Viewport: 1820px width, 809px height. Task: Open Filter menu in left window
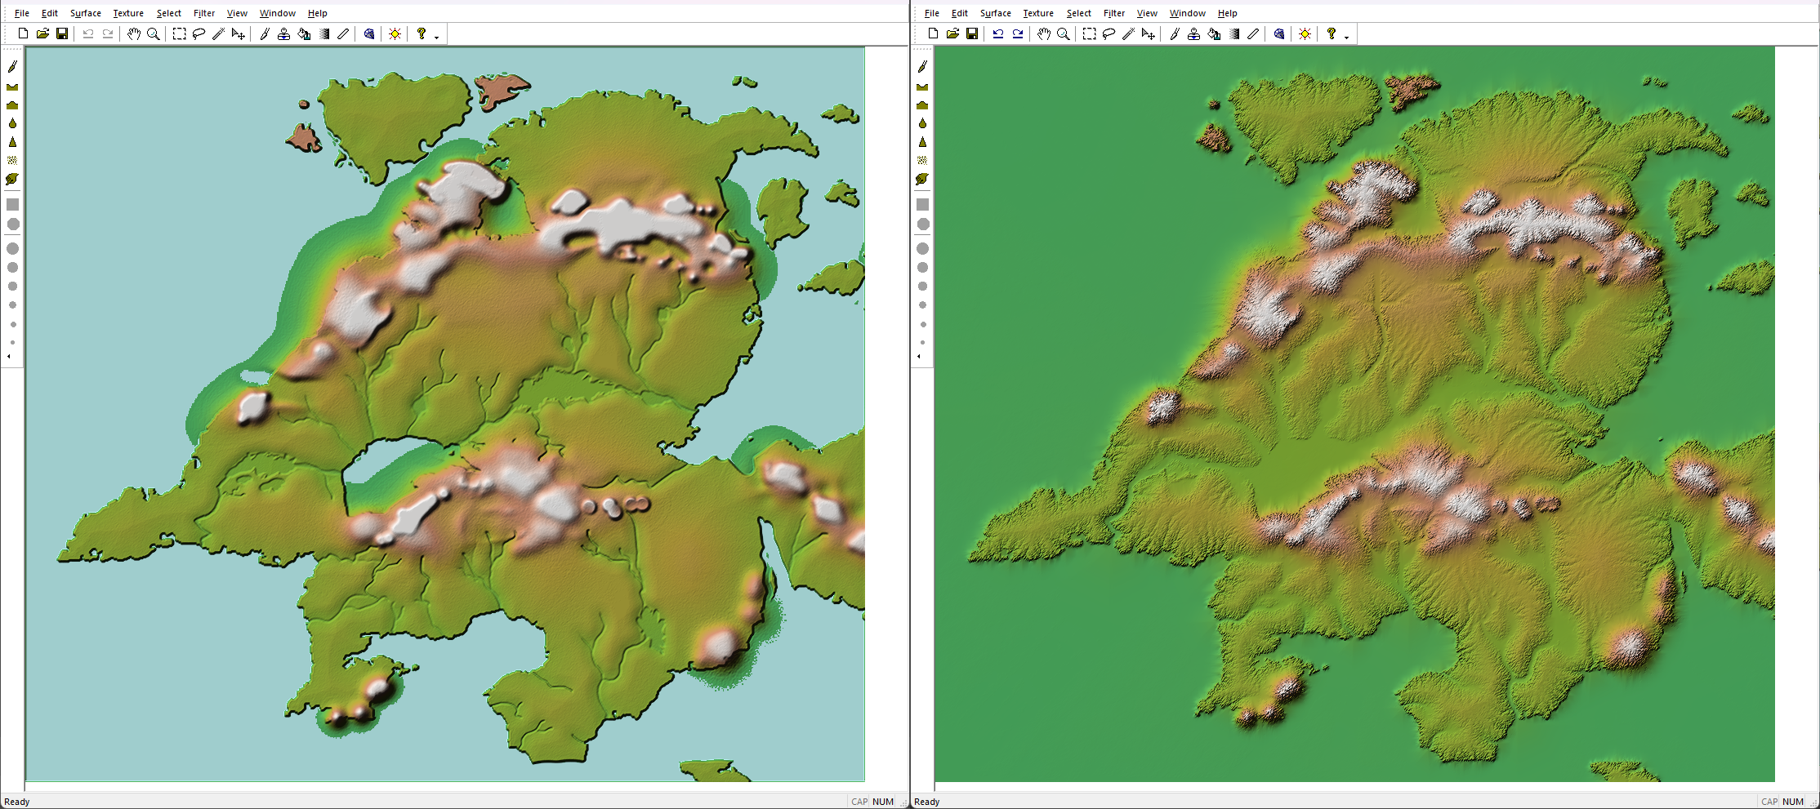pos(204,13)
